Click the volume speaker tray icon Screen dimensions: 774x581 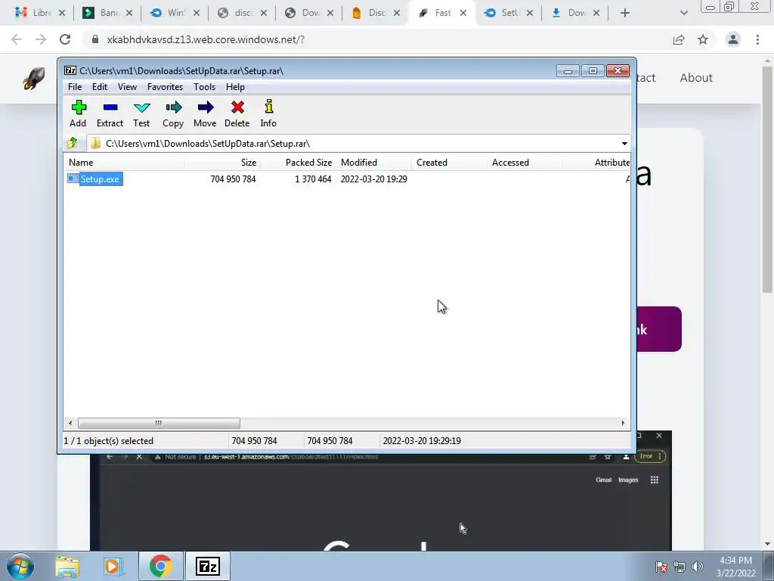[x=697, y=567]
